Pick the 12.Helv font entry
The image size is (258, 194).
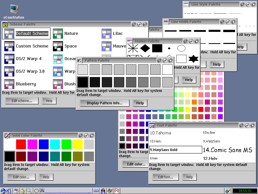click(210, 159)
